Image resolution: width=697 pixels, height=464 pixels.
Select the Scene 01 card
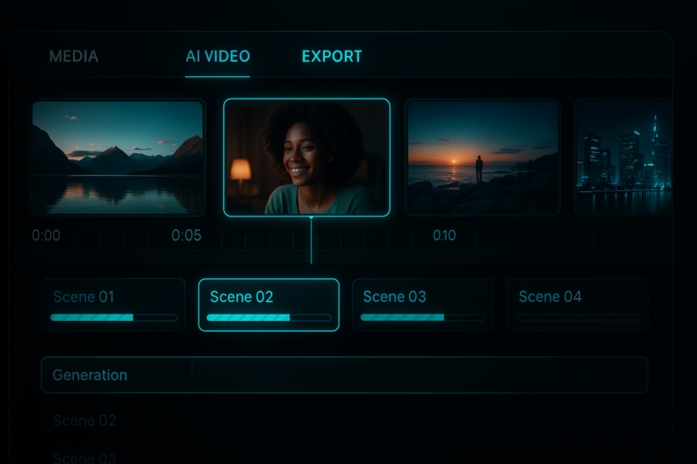tap(113, 305)
